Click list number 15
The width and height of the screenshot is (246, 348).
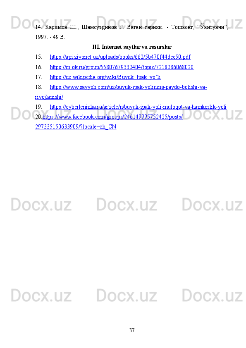38,57
